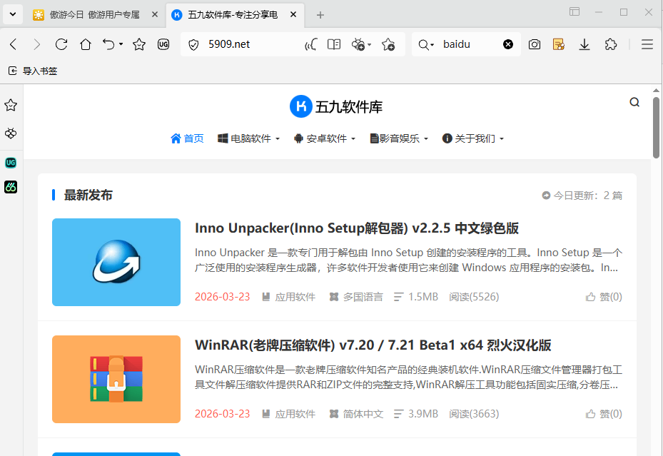Image resolution: width=663 pixels, height=456 pixels.
Task: Open the tab list dropdown arrow
Action: [x=12, y=14]
